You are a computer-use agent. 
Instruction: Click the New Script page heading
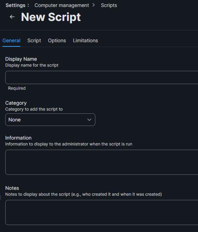tap(51, 17)
